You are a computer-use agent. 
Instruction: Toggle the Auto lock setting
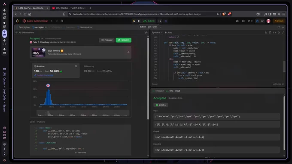point(168,33)
